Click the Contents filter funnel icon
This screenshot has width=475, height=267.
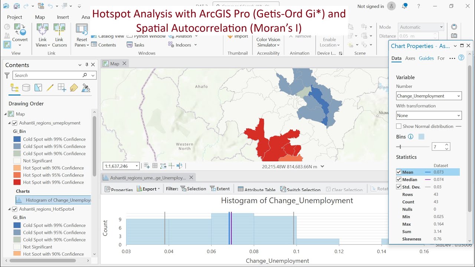click(7, 75)
